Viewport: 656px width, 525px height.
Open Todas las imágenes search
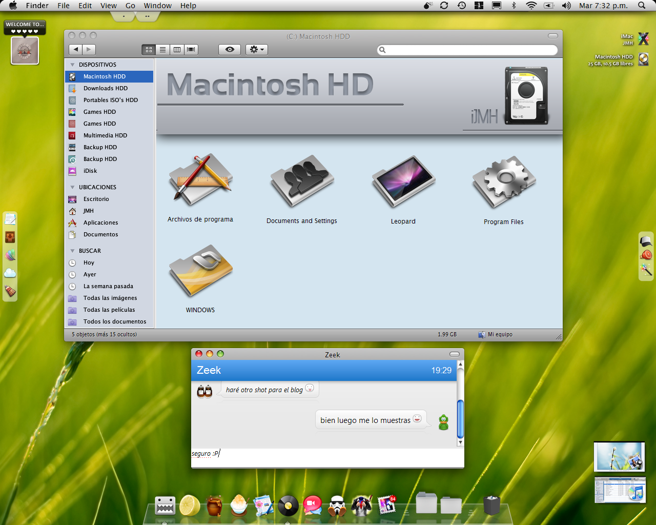[109, 298]
